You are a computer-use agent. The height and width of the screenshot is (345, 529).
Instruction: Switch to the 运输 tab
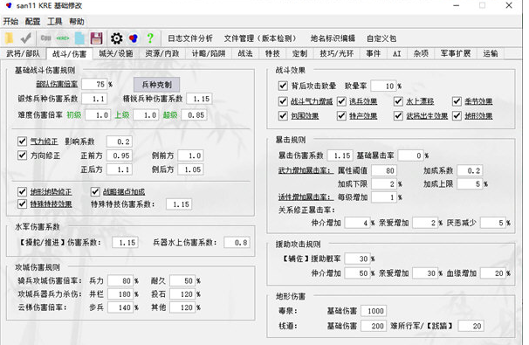(x=491, y=53)
